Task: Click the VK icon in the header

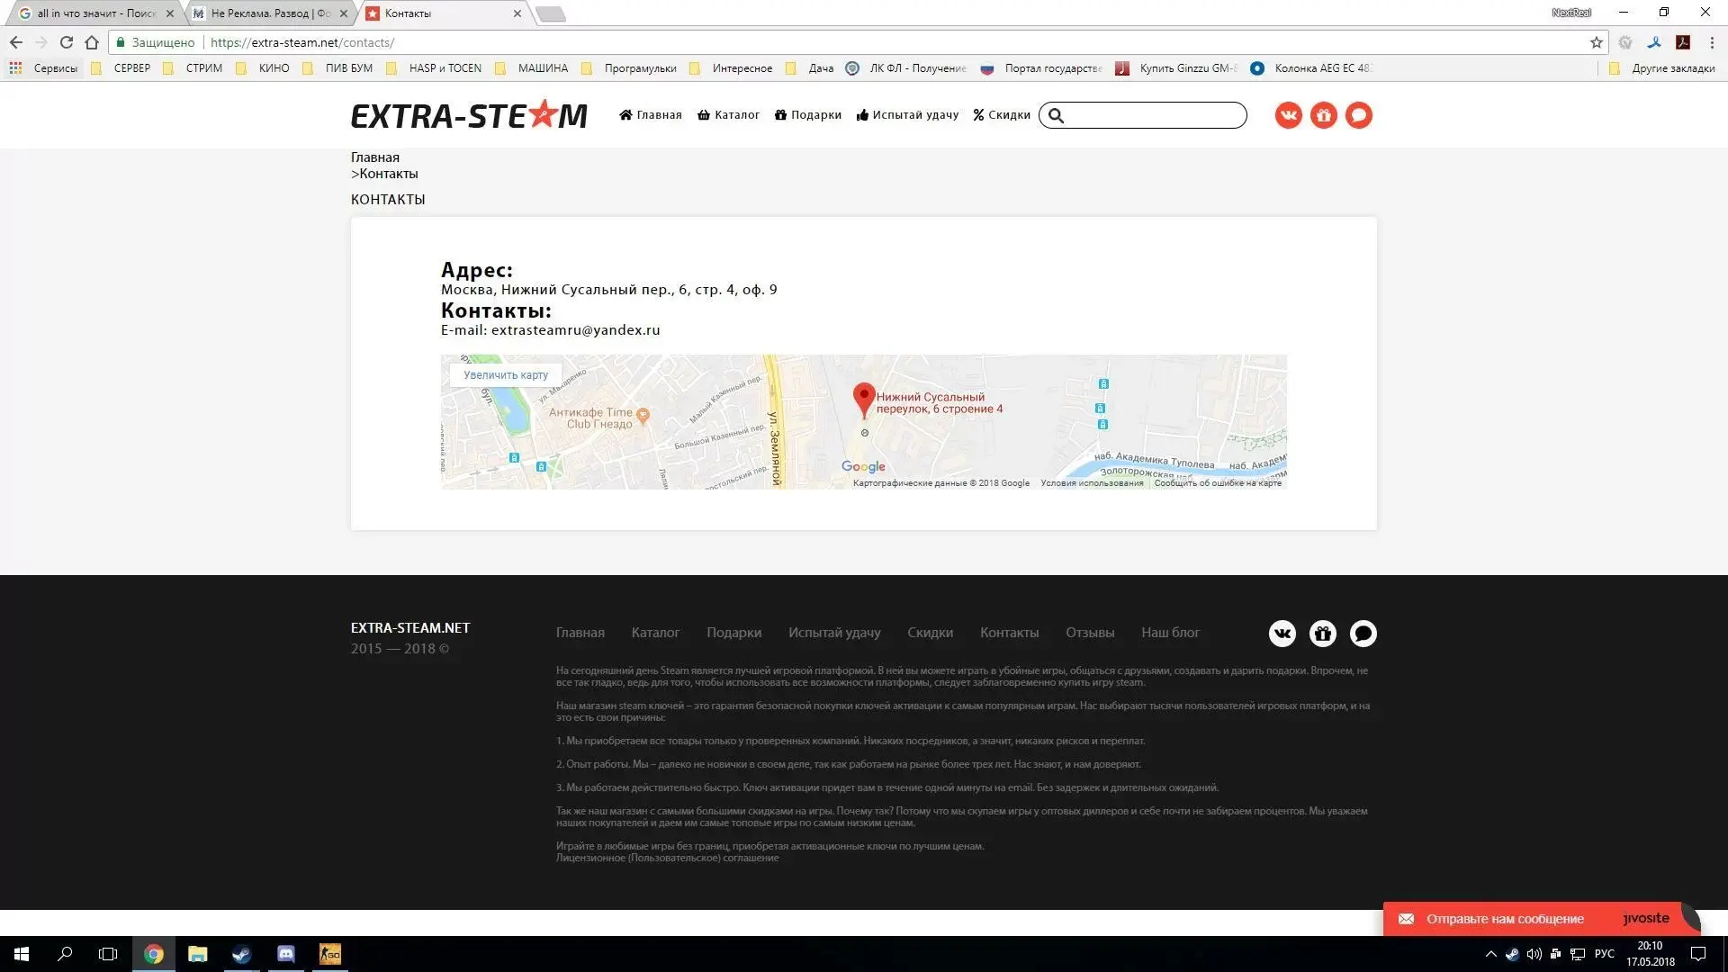Action: (x=1288, y=115)
